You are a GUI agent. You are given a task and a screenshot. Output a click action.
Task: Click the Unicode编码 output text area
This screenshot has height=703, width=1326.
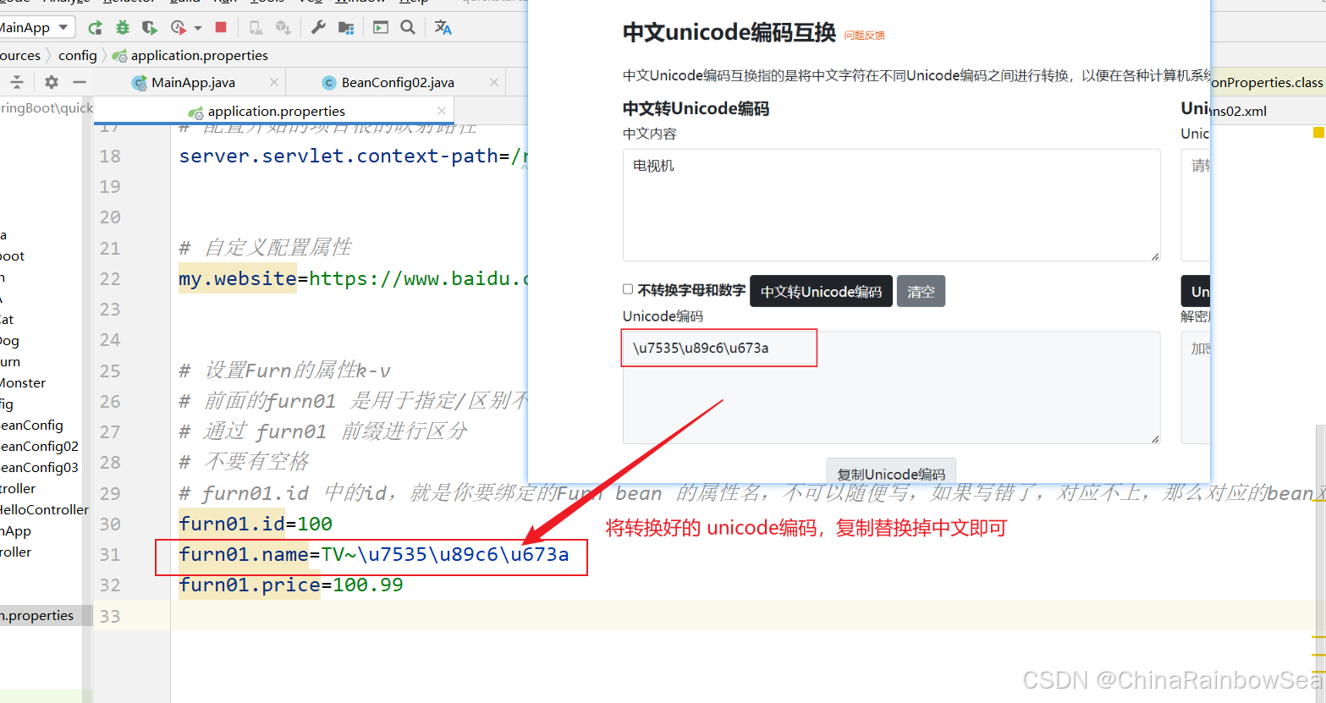coord(891,387)
